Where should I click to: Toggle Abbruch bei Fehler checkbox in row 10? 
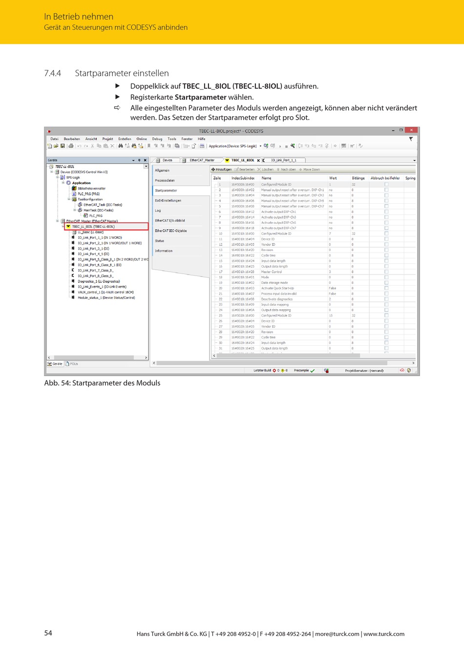point(386,234)
